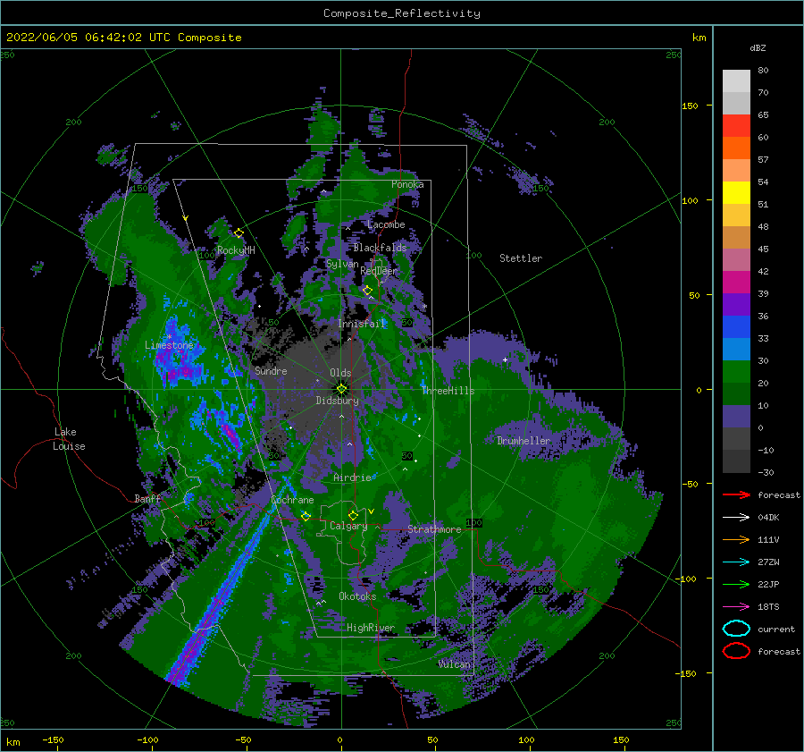Click the Sylvan label
Image resolution: width=804 pixels, height=752 pixels.
click(x=342, y=264)
